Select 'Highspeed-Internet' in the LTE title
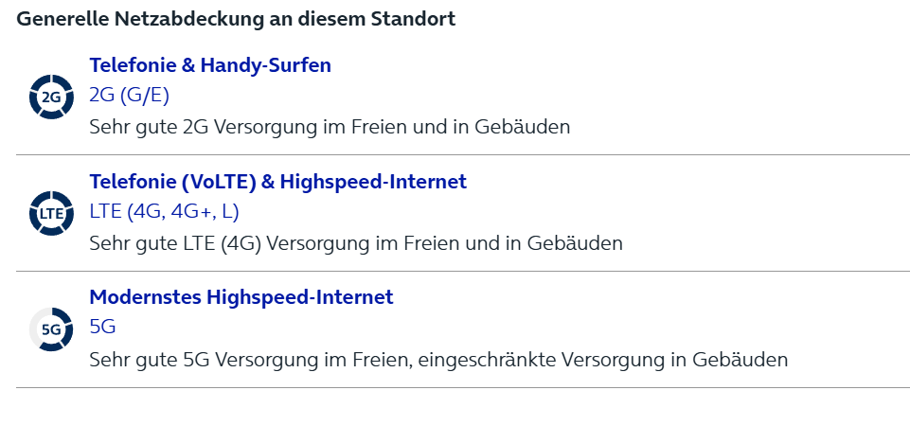910x426 pixels. coord(373,182)
